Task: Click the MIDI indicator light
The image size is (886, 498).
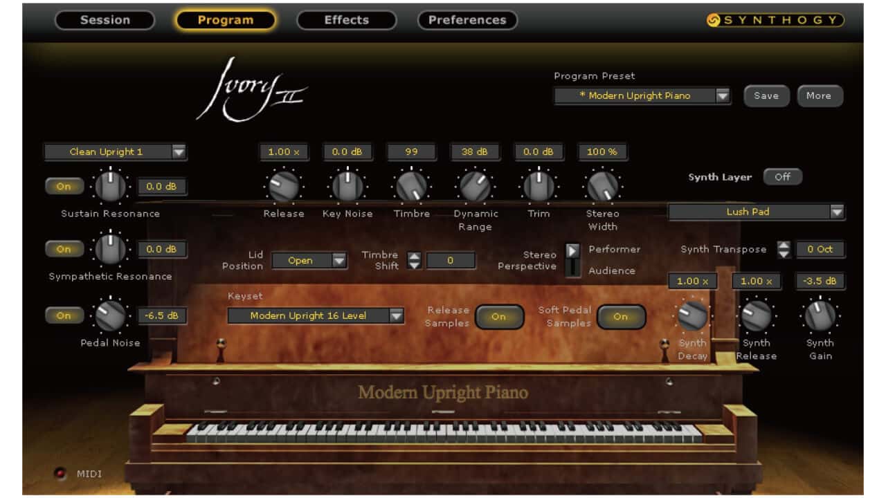Action: coord(62,474)
